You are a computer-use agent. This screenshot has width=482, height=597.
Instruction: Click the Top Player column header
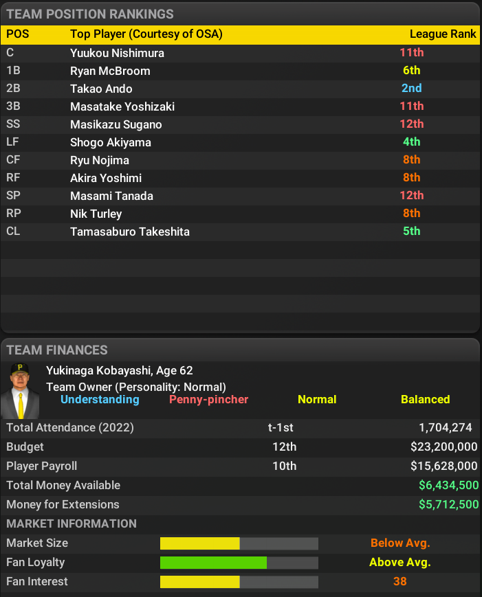pos(146,34)
